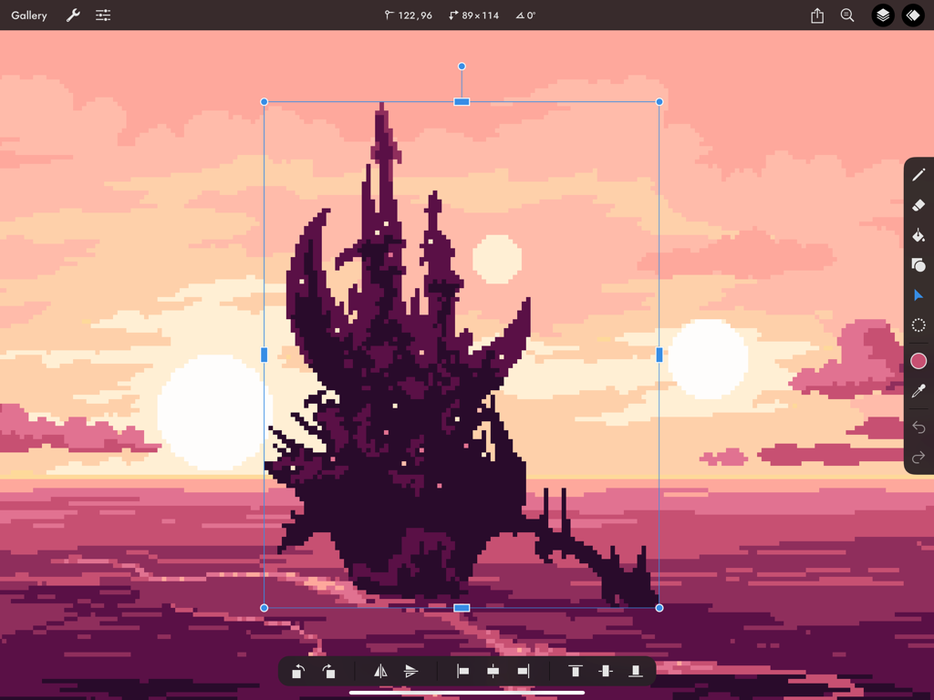Open canvas settings with the wrench icon
Screen dimensions: 934x700
click(x=73, y=15)
